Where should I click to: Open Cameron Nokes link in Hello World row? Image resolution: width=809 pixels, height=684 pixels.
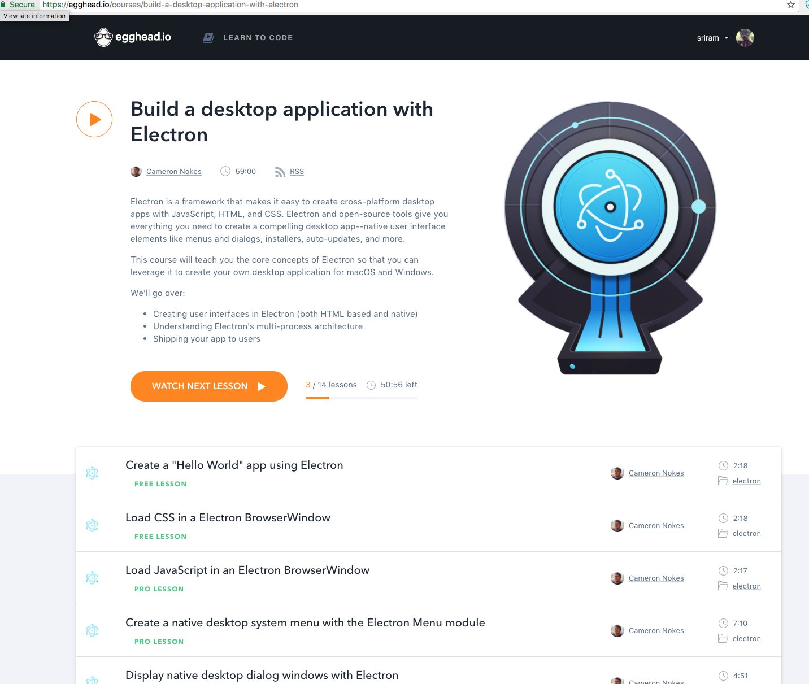pos(656,473)
